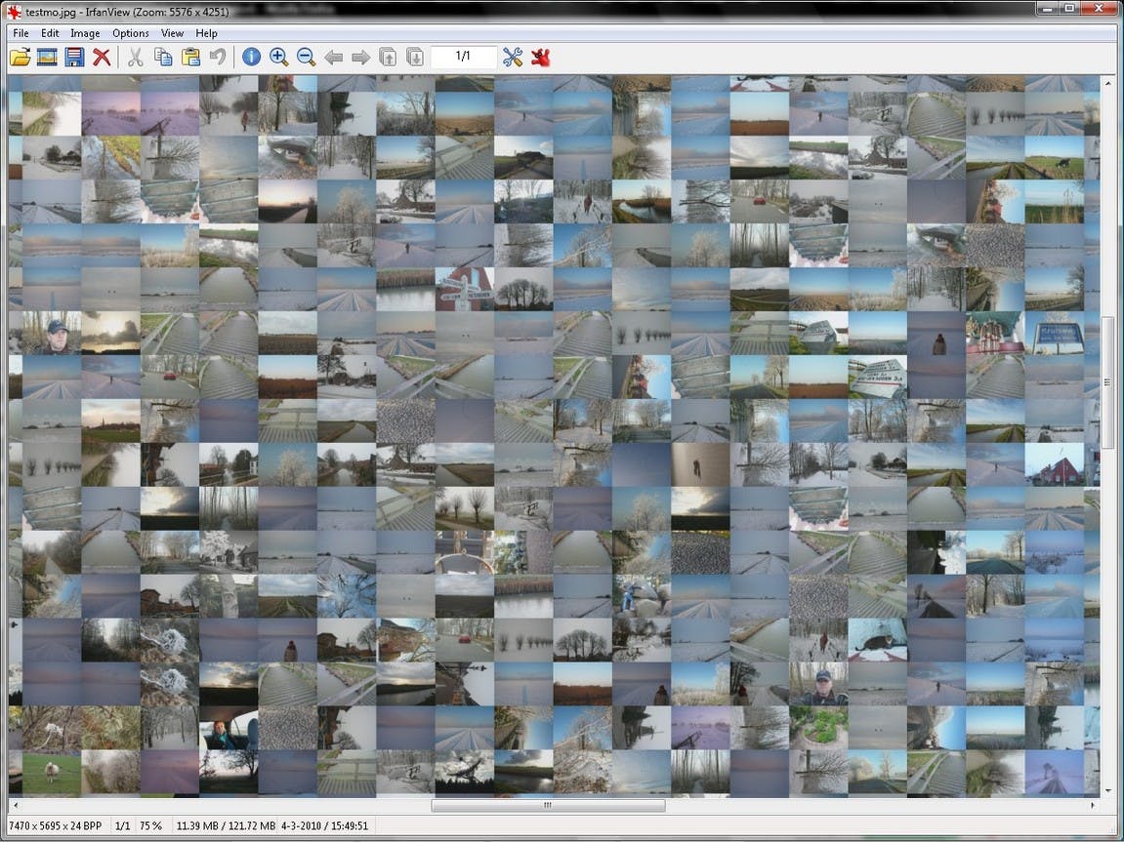Click the red IrfanView About icon
The width and height of the screenshot is (1124, 842).
[540, 57]
